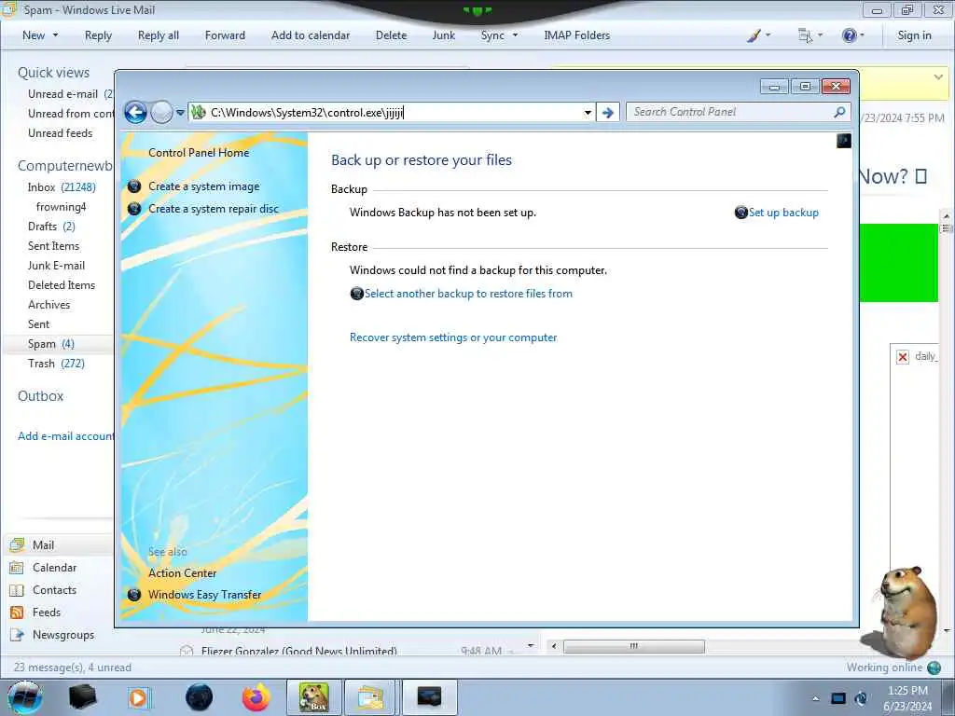Open the Archives folder
This screenshot has height=716, width=955.
(48, 305)
